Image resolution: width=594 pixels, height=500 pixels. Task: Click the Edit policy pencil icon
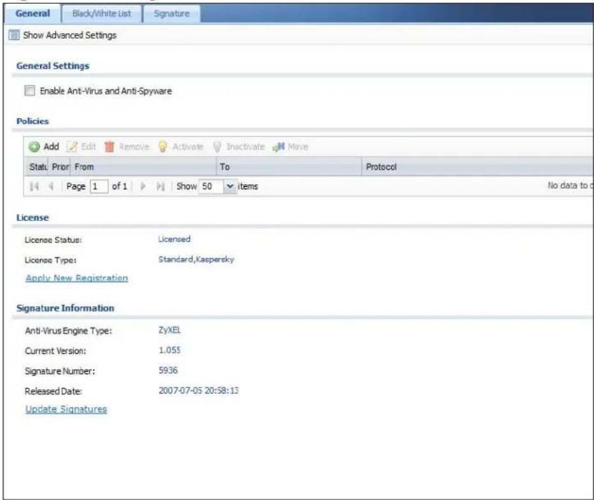(x=72, y=147)
